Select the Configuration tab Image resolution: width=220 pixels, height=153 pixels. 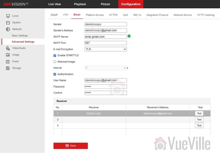[x=131, y=4]
